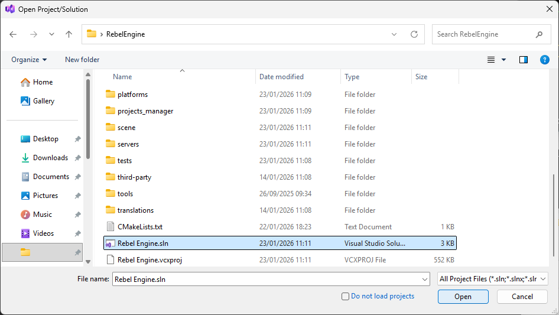
Task: Click the CMakeLists.txt document icon
Action: click(x=110, y=226)
